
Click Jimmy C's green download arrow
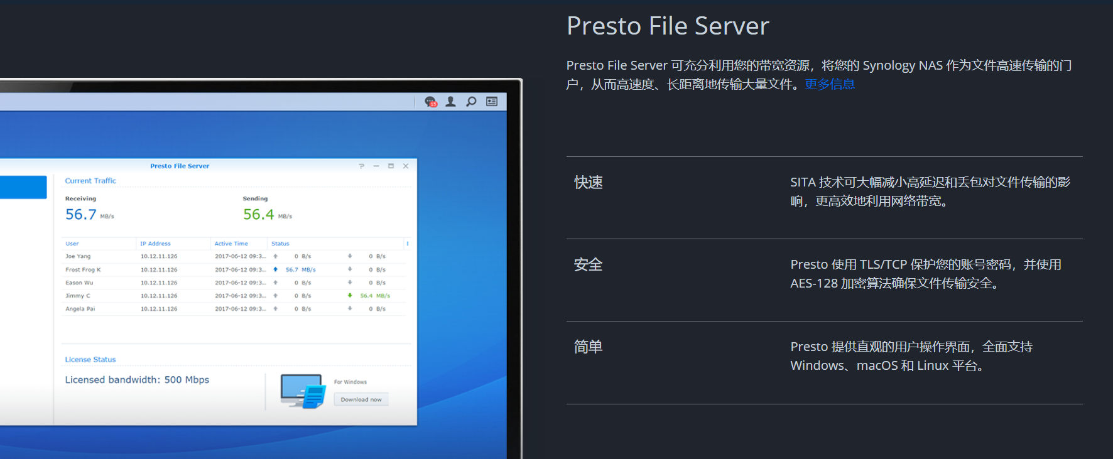pyautogui.click(x=350, y=296)
